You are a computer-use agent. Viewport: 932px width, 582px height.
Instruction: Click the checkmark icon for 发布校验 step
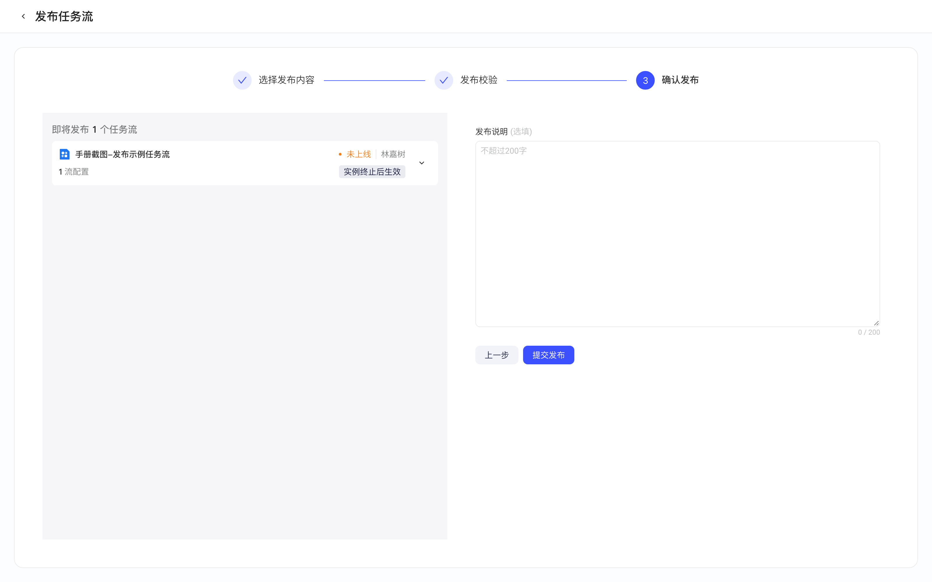[x=444, y=80]
